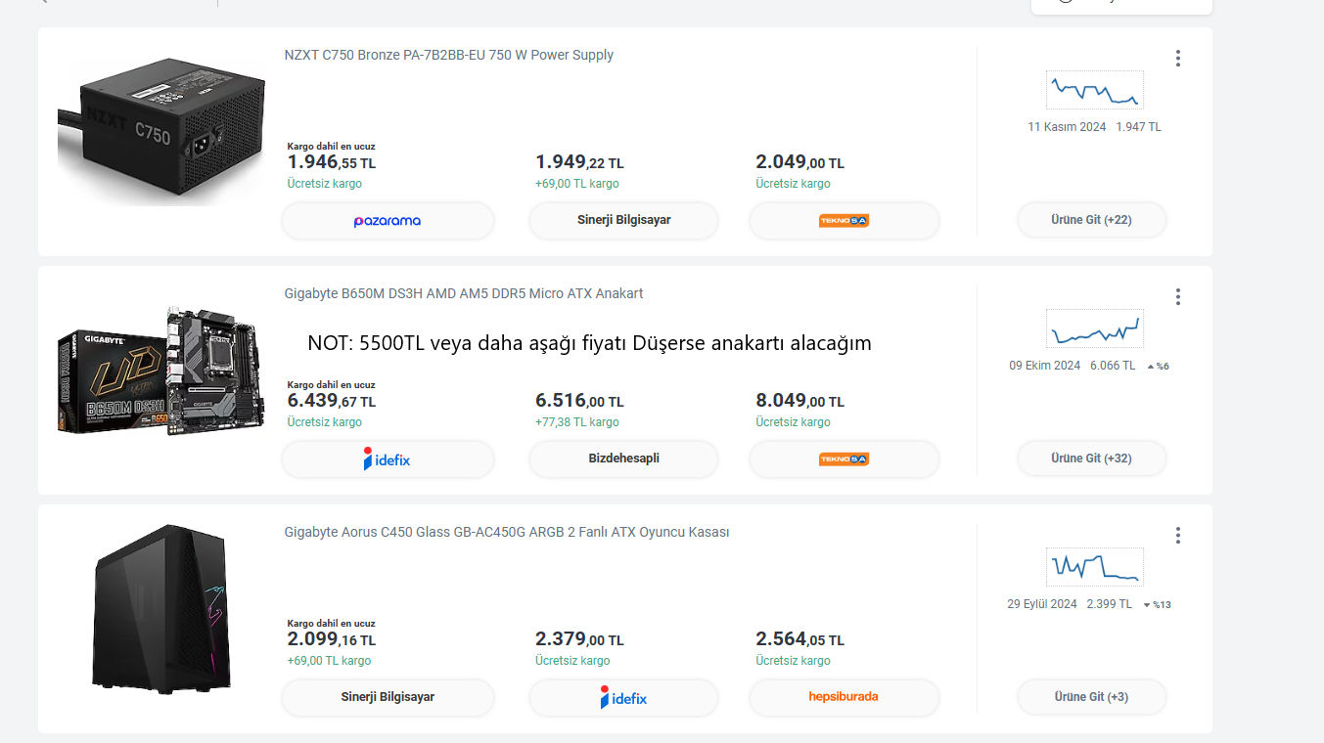Image resolution: width=1324 pixels, height=743 pixels.
Task: Click the 2.379,00 TL price
Action: pos(579,640)
